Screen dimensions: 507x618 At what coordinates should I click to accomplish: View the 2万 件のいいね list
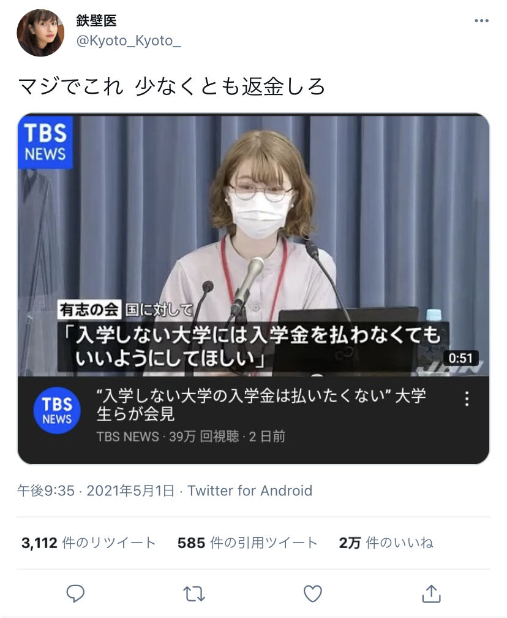point(386,543)
